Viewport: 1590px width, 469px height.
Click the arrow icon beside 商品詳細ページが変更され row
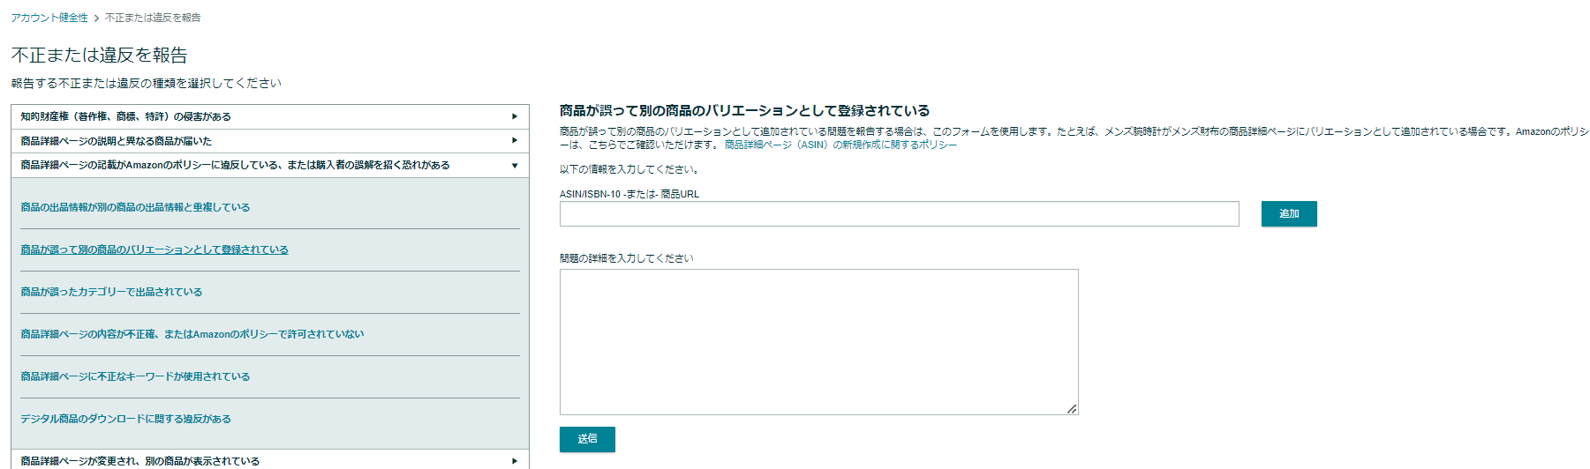[x=515, y=461]
